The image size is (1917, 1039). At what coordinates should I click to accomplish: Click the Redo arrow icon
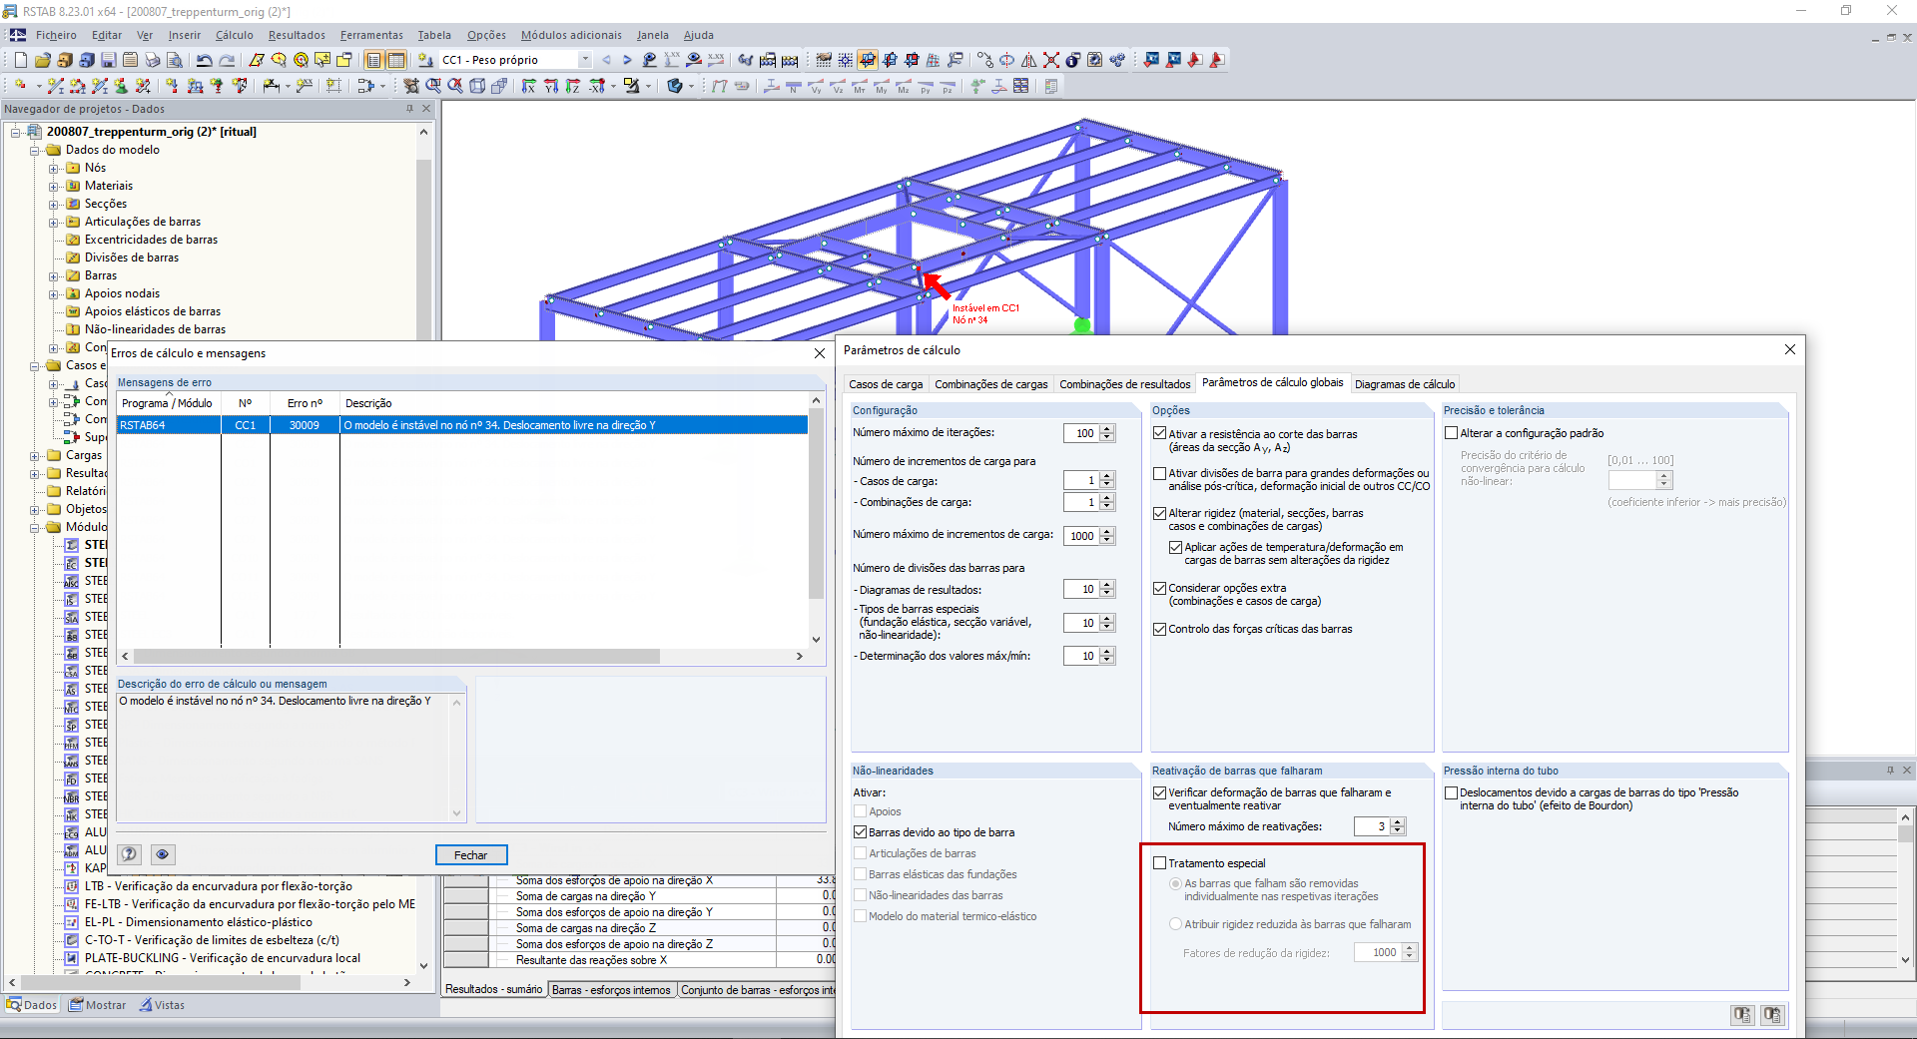(227, 60)
